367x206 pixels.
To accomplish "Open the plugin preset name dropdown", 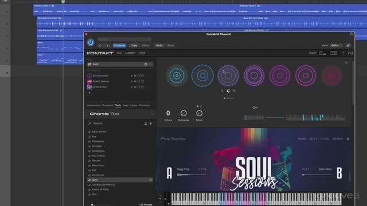I will pyautogui.click(x=124, y=39).
